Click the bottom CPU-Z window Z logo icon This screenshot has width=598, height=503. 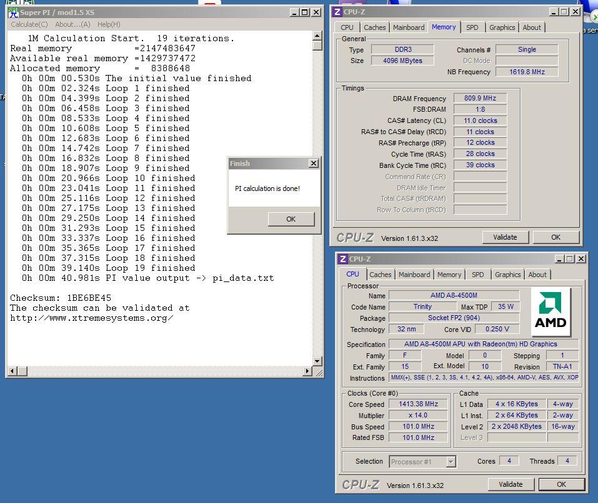343,259
